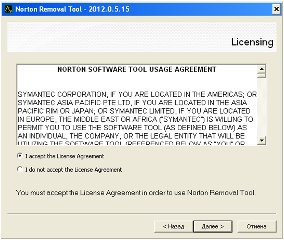
Task: Click the license line starting 'PERMIT YOU TO USE'
Action: coord(132,128)
